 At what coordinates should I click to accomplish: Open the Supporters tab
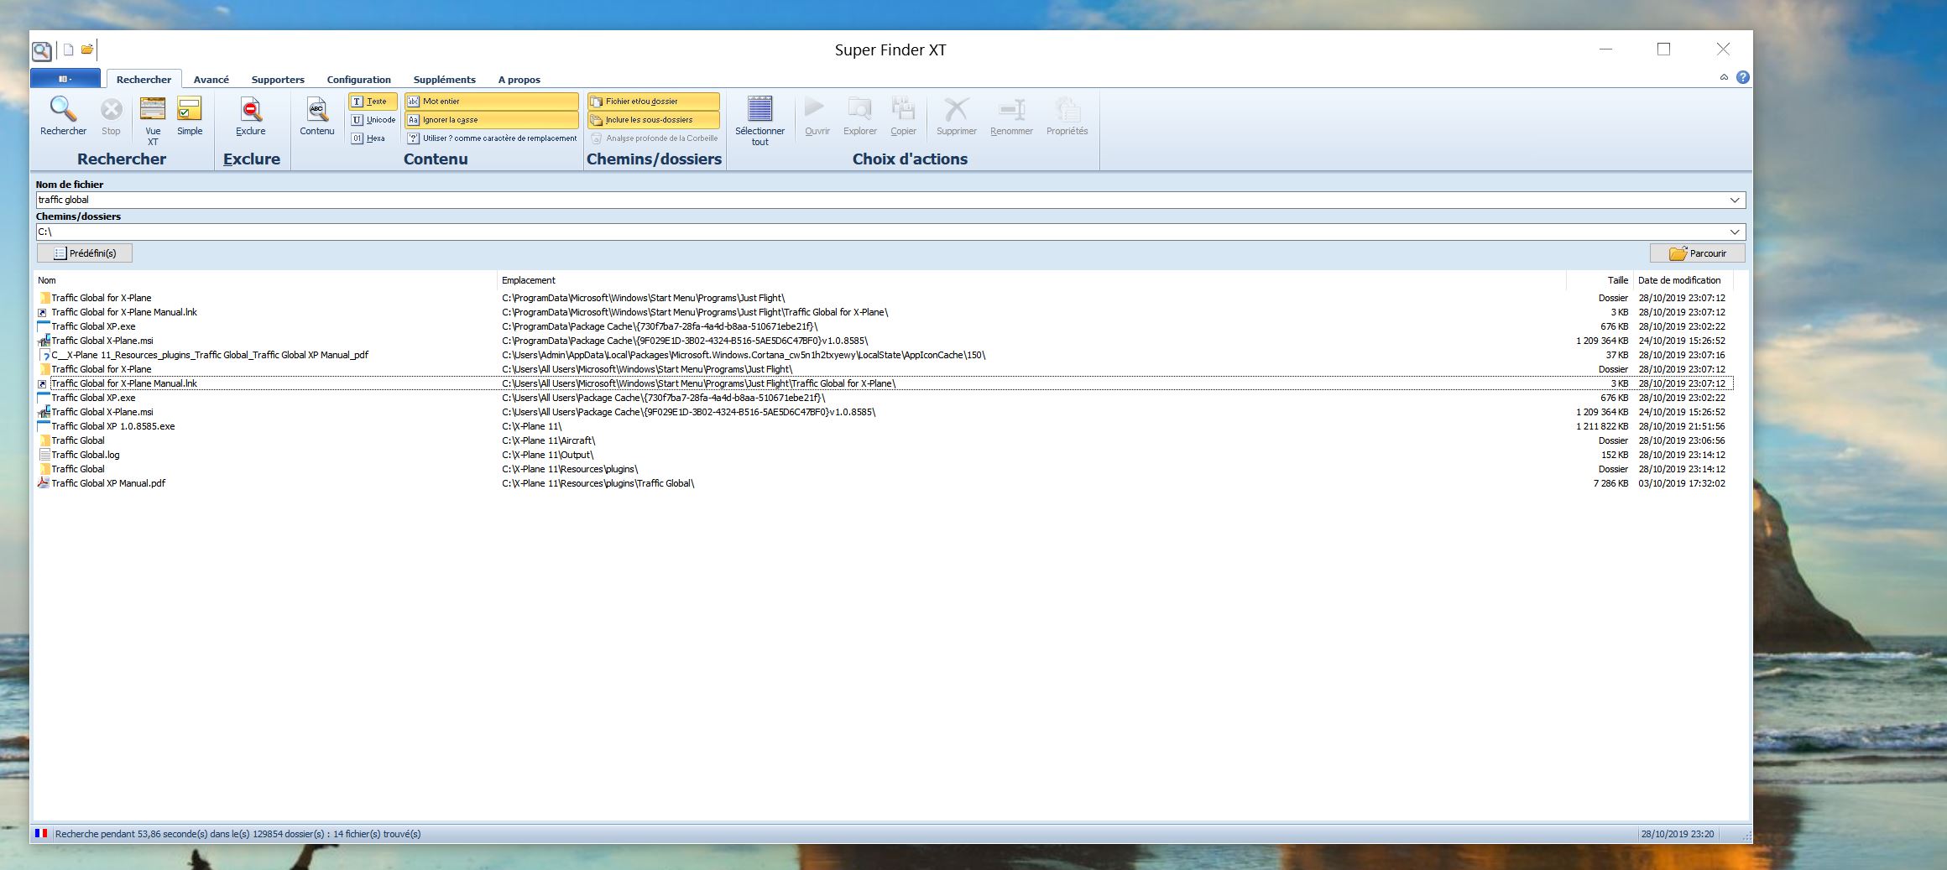pos(278,80)
